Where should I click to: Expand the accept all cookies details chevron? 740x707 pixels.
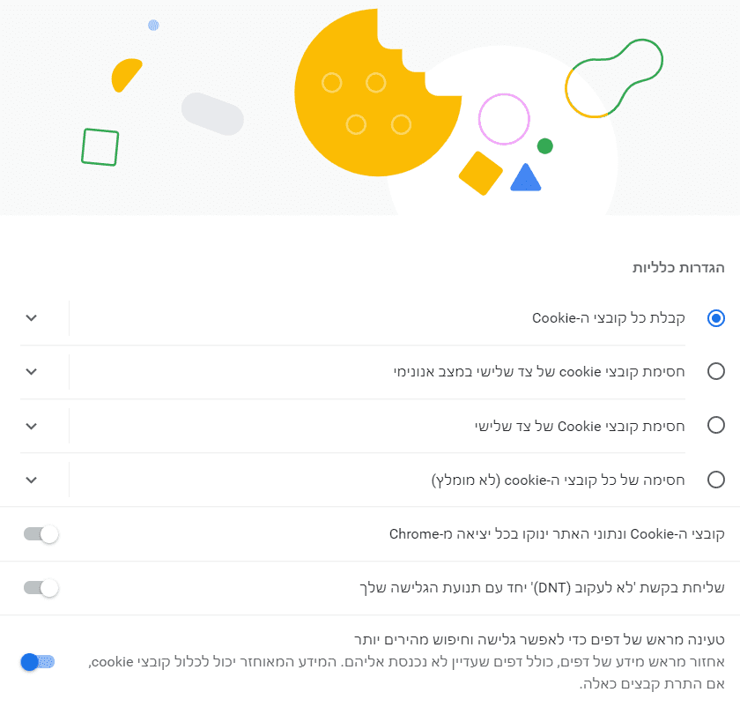coord(32,318)
